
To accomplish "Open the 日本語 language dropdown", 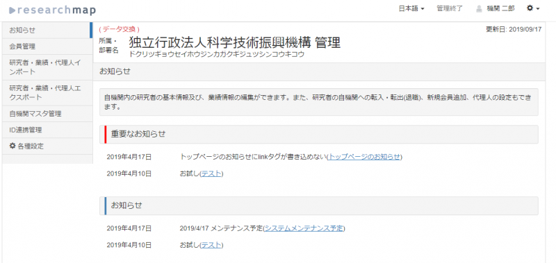I will pyautogui.click(x=411, y=9).
